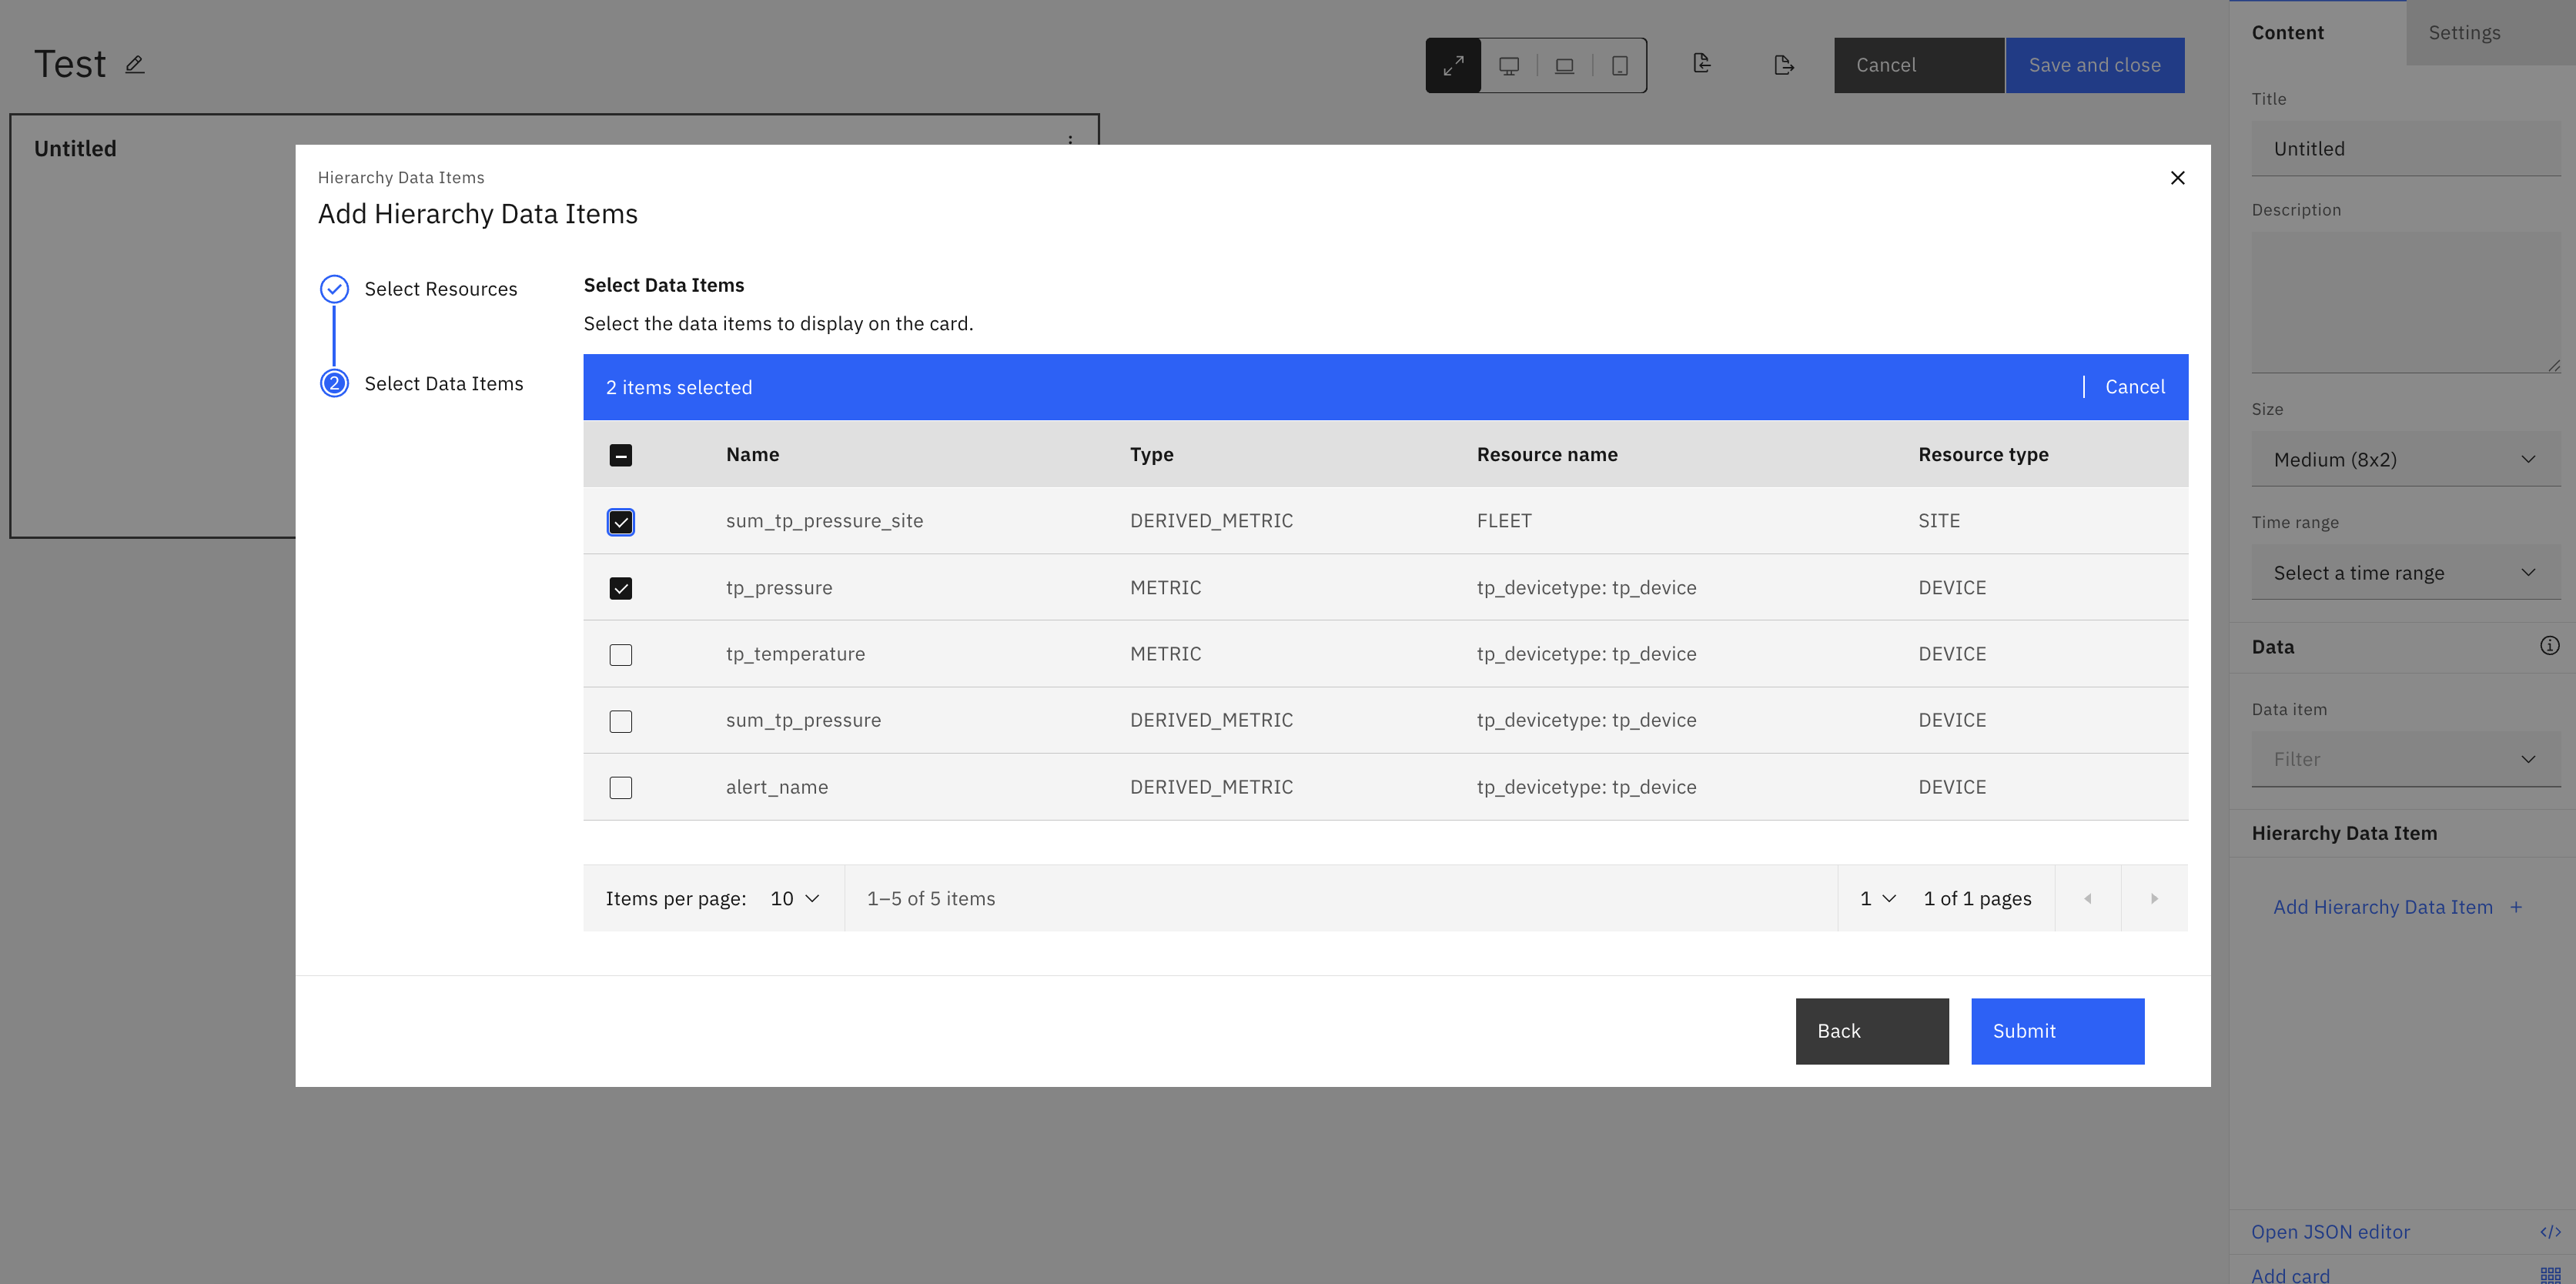Click the Submit button
2576x1284 pixels.
[2057, 1031]
